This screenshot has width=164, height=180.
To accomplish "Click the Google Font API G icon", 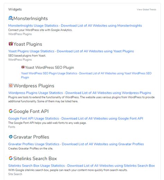I will pyautogui.click(x=11, y=111).
